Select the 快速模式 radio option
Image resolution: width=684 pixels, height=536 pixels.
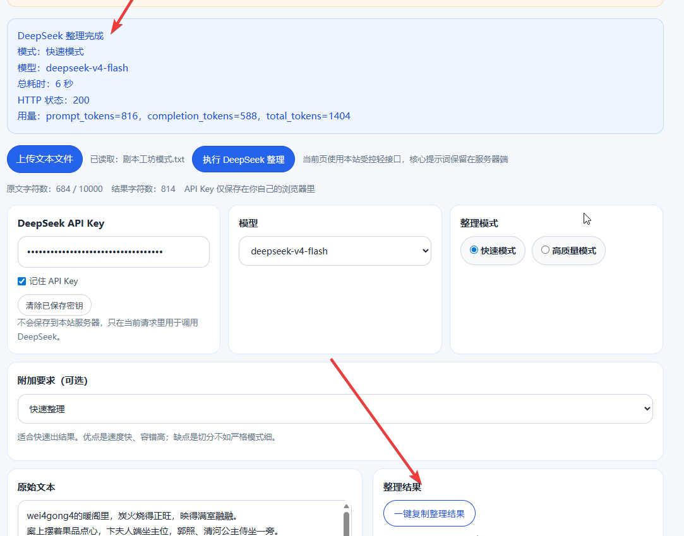pos(493,251)
